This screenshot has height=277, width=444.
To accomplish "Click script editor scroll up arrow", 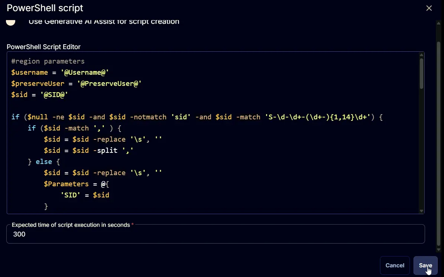I will click(421, 55).
